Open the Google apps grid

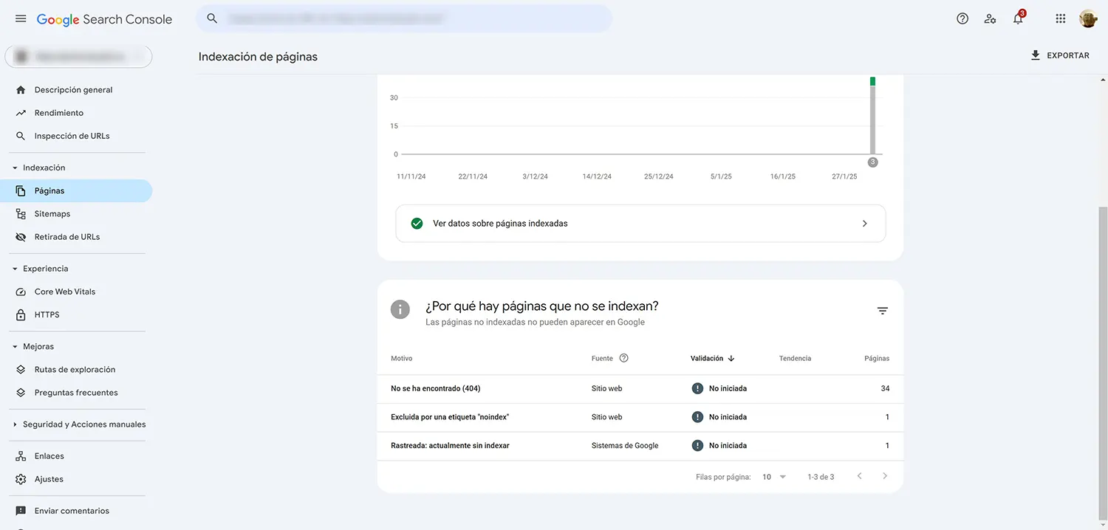[1060, 18]
